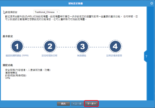Open the help question mark tab
Image resolution: width=155 pixels, height=108 pixels.
click(x=146, y=56)
